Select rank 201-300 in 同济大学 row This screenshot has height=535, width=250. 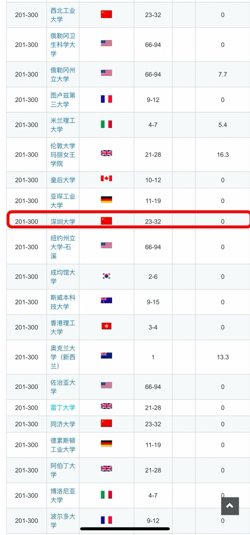coord(27,424)
